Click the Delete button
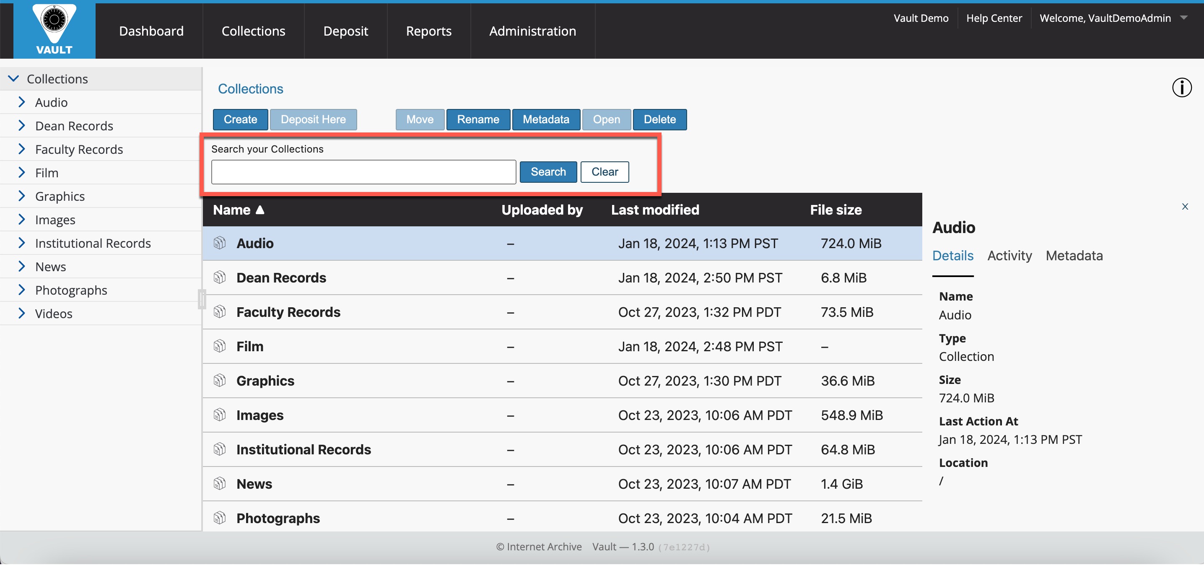 (x=659, y=119)
